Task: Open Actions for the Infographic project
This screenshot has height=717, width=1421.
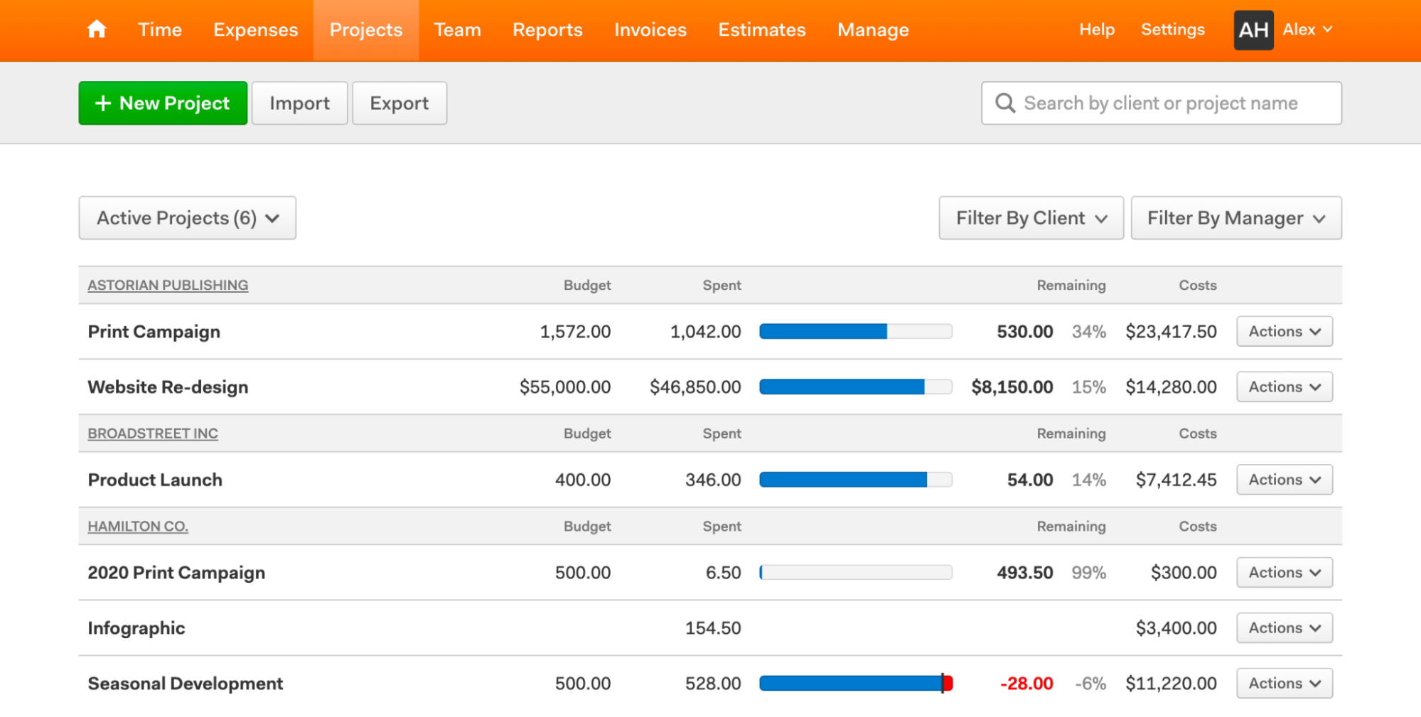Action: pyautogui.click(x=1284, y=627)
